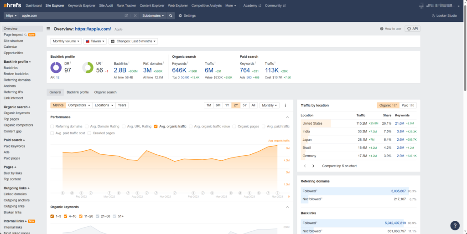Click Page inspect search icon
Image resolution: width=467 pixels, height=234 pixels.
click(x=26, y=35)
